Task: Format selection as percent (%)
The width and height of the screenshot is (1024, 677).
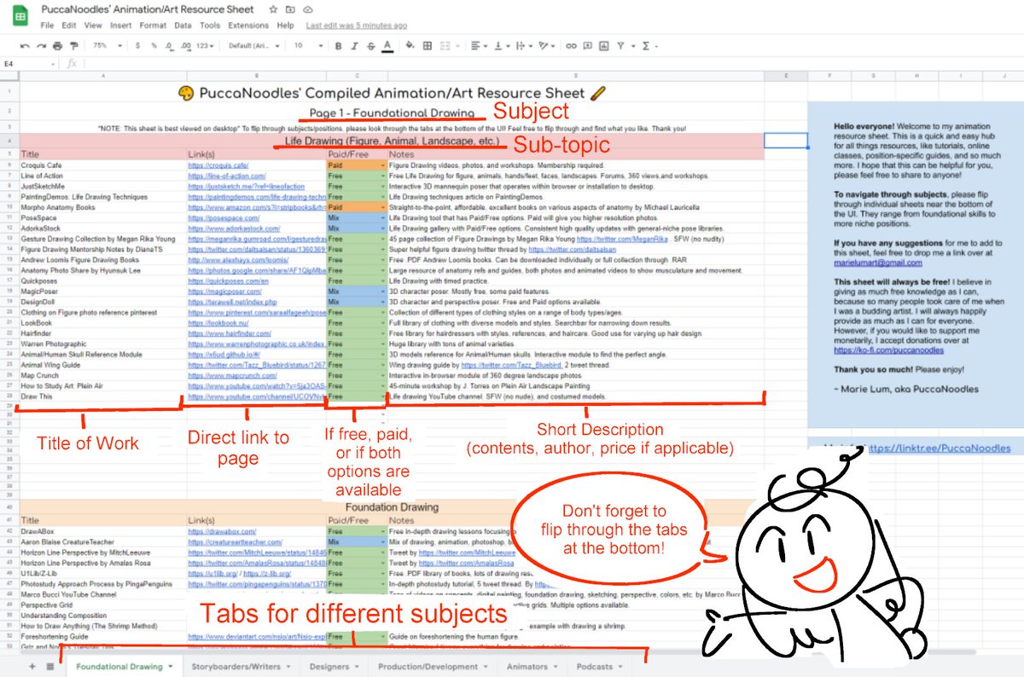Action: (x=154, y=45)
